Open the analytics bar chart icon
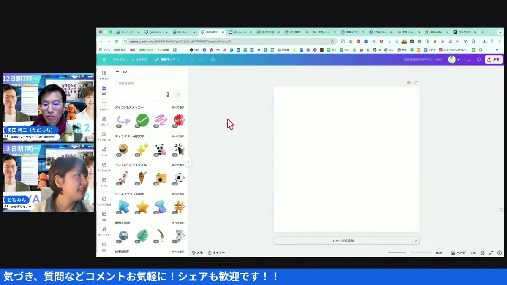Image resolution: width=507 pixels, height=285 pixels. (x=469, y=60)
